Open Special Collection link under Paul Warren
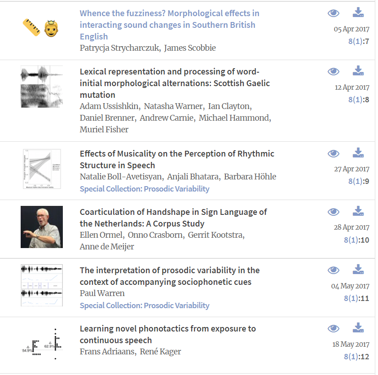The image size is (378, 375). tap(145, 305)
